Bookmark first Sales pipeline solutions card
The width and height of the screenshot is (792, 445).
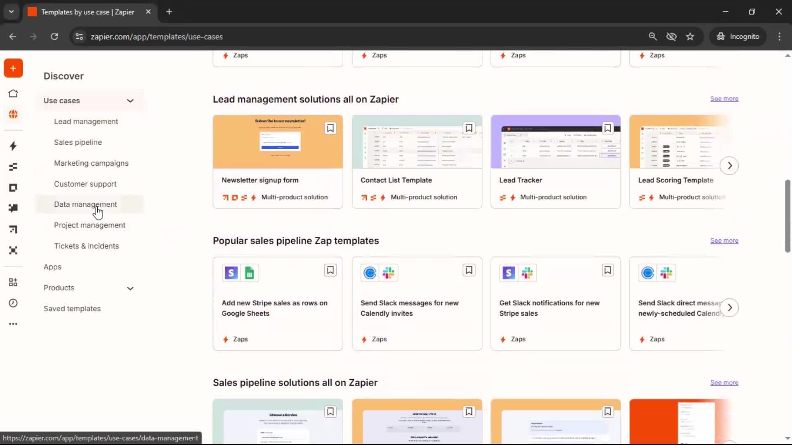tap(330, 412)
